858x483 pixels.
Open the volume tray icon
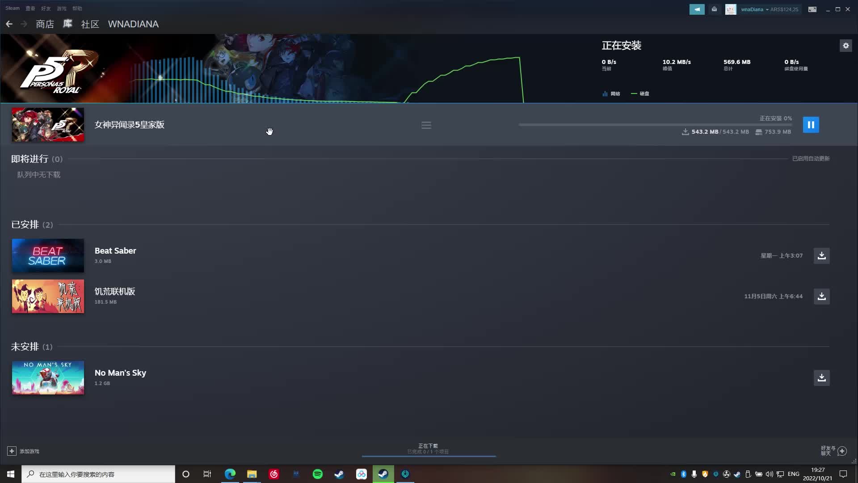pos(769,474)
